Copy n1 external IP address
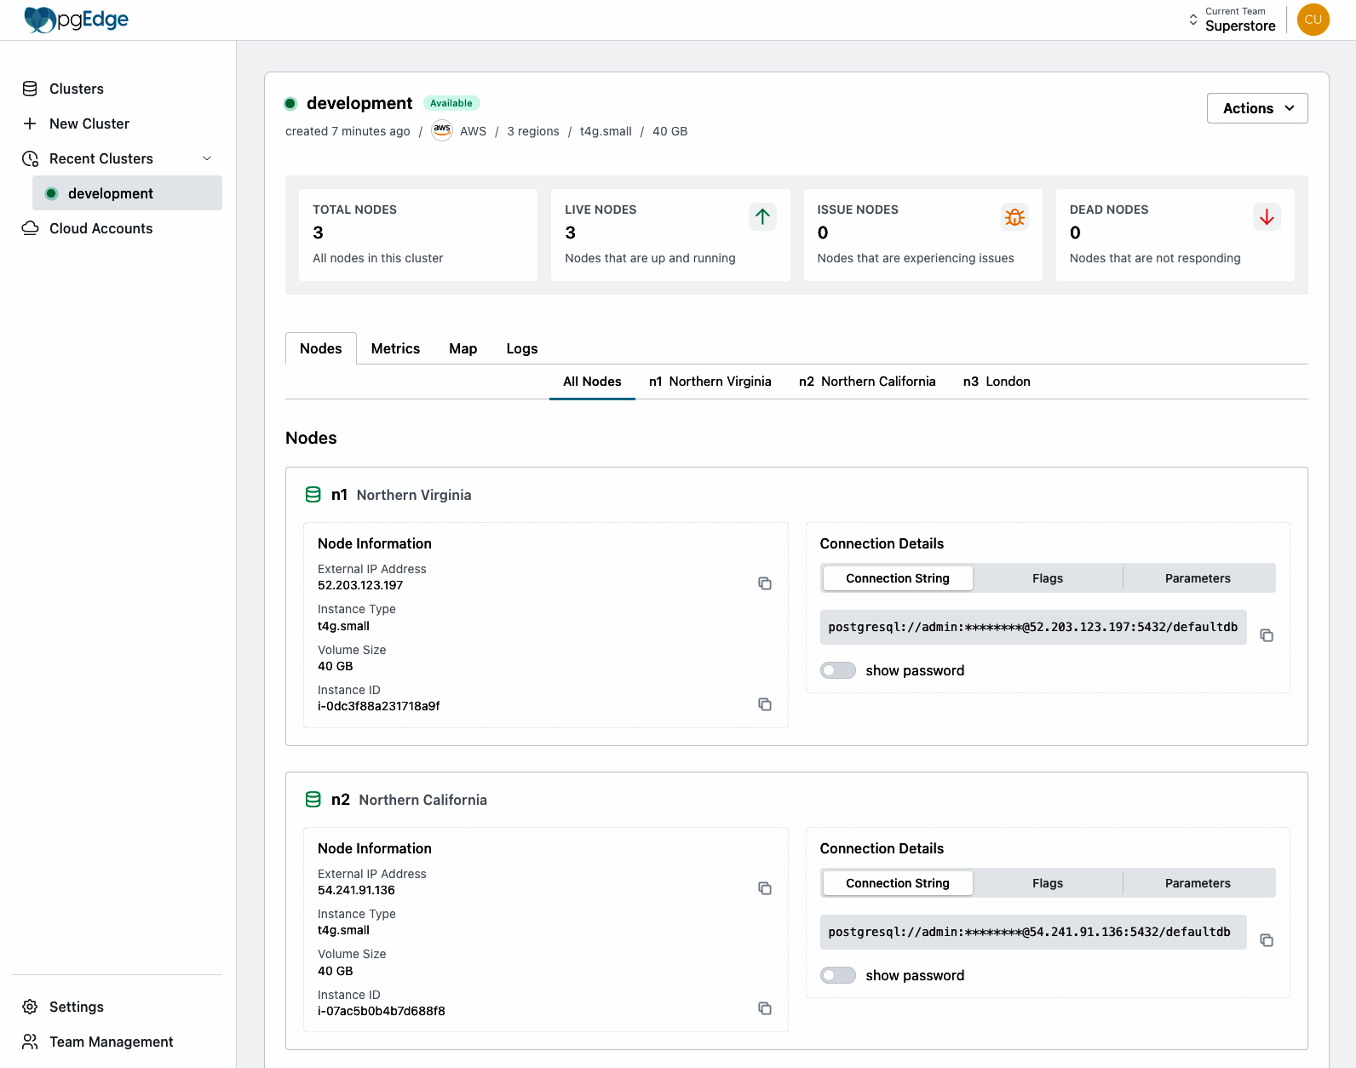 (764, 583)
